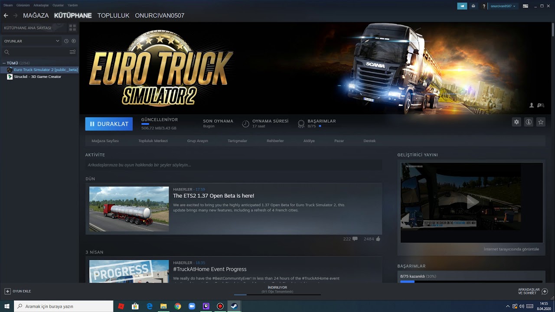Show game information icon
Screen dimensions: 555x312
click(529, 122)
